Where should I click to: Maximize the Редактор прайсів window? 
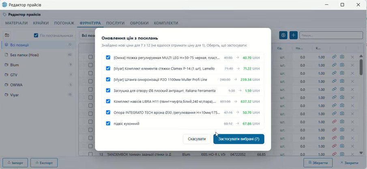pyautogui.click(x=342, y=5)
